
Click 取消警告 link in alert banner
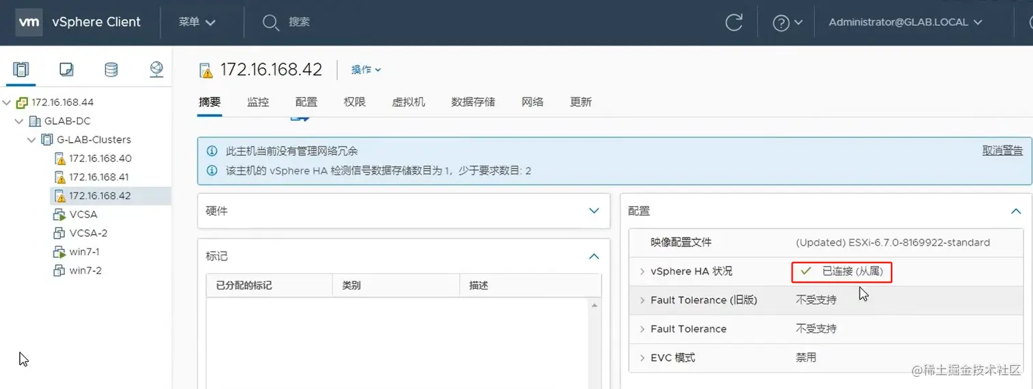pyautogui.click(x=1002, y=151)
